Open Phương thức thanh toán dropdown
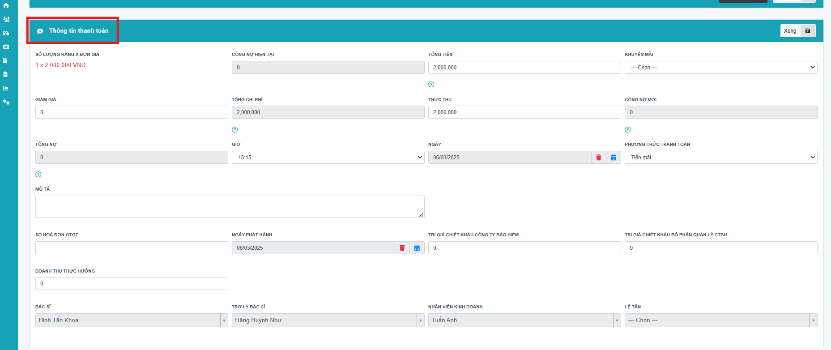The width and height of the screenshot is (831, 350). coord(720,158)
